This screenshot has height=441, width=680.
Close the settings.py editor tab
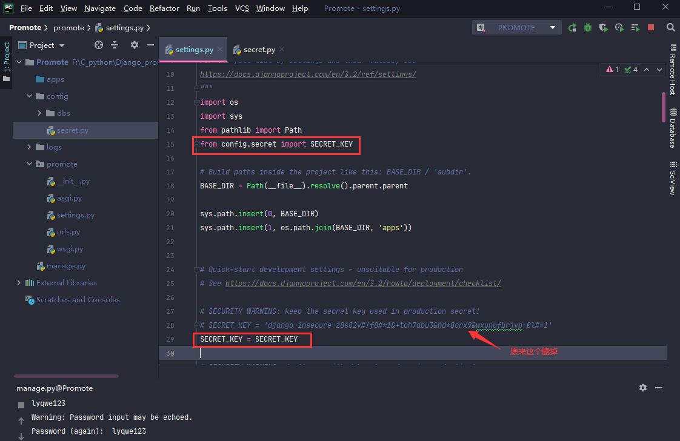coord(221,50)
